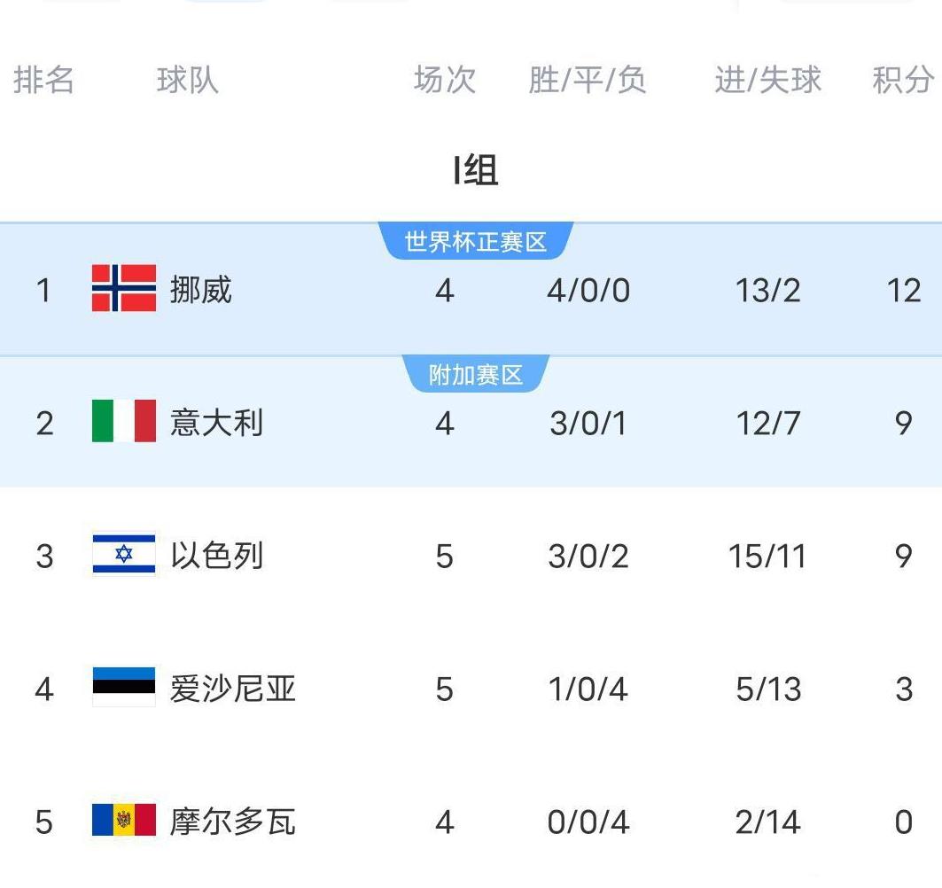The image size is (942, 888).
Task: Click the 胜/平/负 column header
Action: tap(588, 81)
